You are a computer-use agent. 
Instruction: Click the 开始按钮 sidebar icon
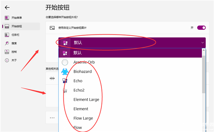coord(7,26)
